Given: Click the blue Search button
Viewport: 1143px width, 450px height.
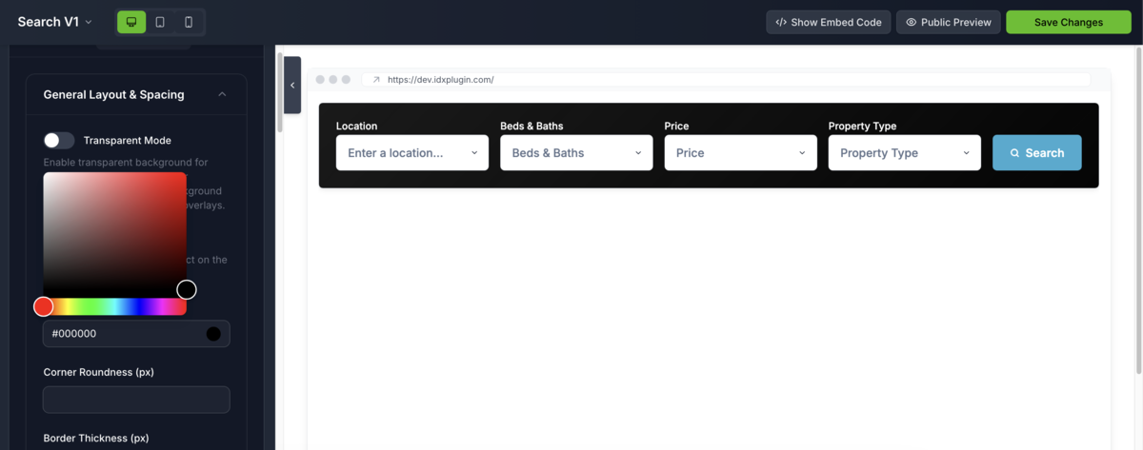Looking at the screenshot, I should pyautogui.click(x=1036, y=152).
